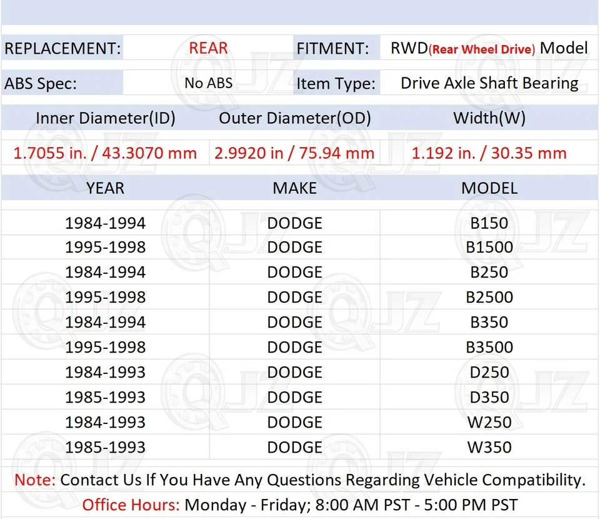600x519 pixels.
Task: Select the No ABS spec value
Action: pos(208,83)
